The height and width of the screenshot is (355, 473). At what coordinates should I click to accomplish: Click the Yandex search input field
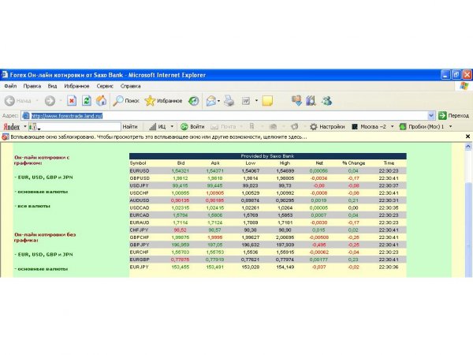(x=75, y=127)
